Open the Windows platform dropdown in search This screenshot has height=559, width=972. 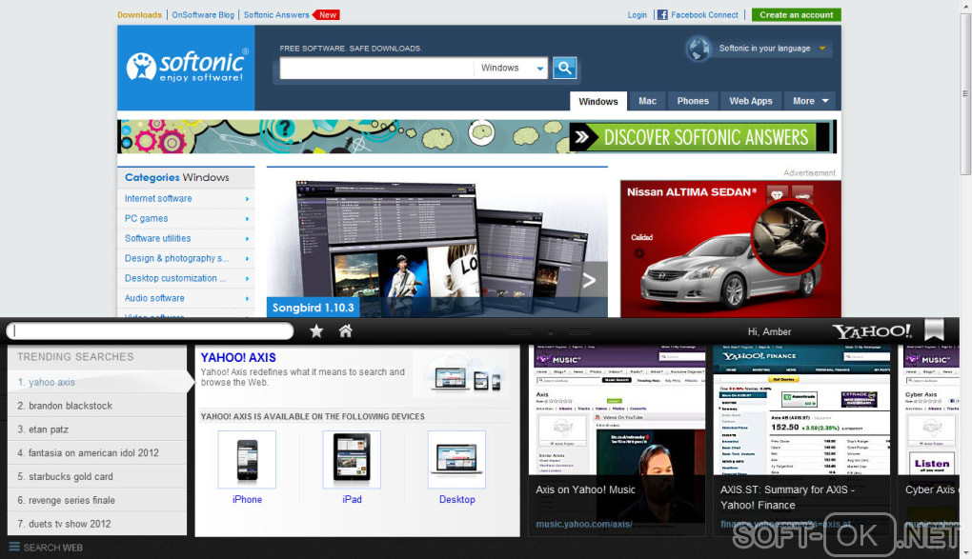(512, 69)
